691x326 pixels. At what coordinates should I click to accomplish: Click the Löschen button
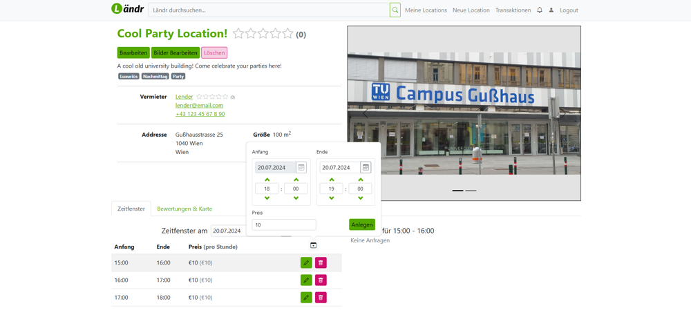click(214, 53)
